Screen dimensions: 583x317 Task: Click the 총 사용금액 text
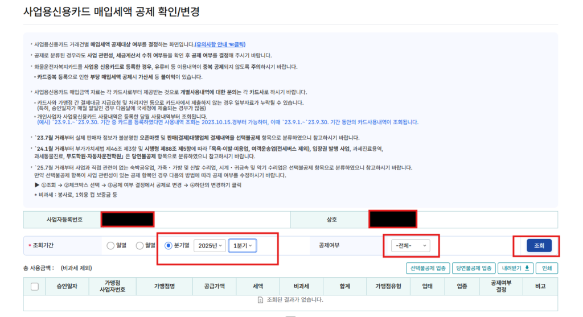(x=38, y=268)
